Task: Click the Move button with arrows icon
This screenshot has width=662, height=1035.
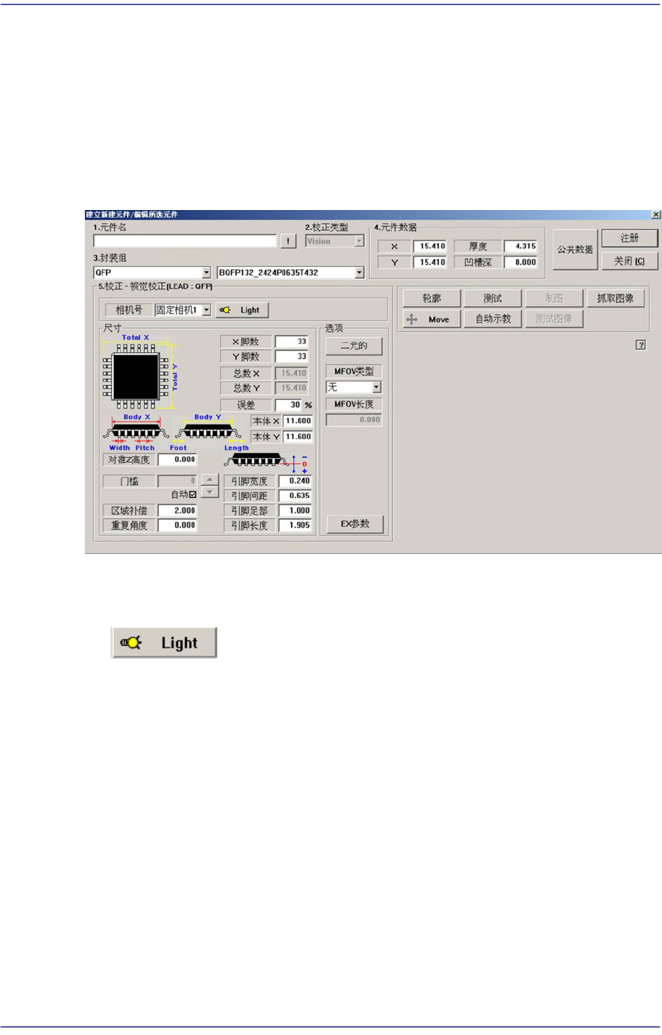Action: click(x=432, y=319)
